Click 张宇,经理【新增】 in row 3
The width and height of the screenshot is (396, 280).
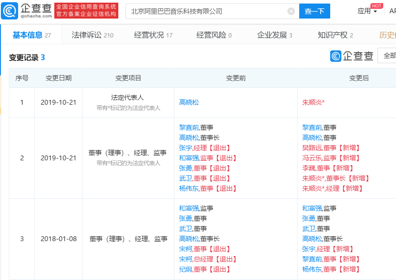[328, 249]
